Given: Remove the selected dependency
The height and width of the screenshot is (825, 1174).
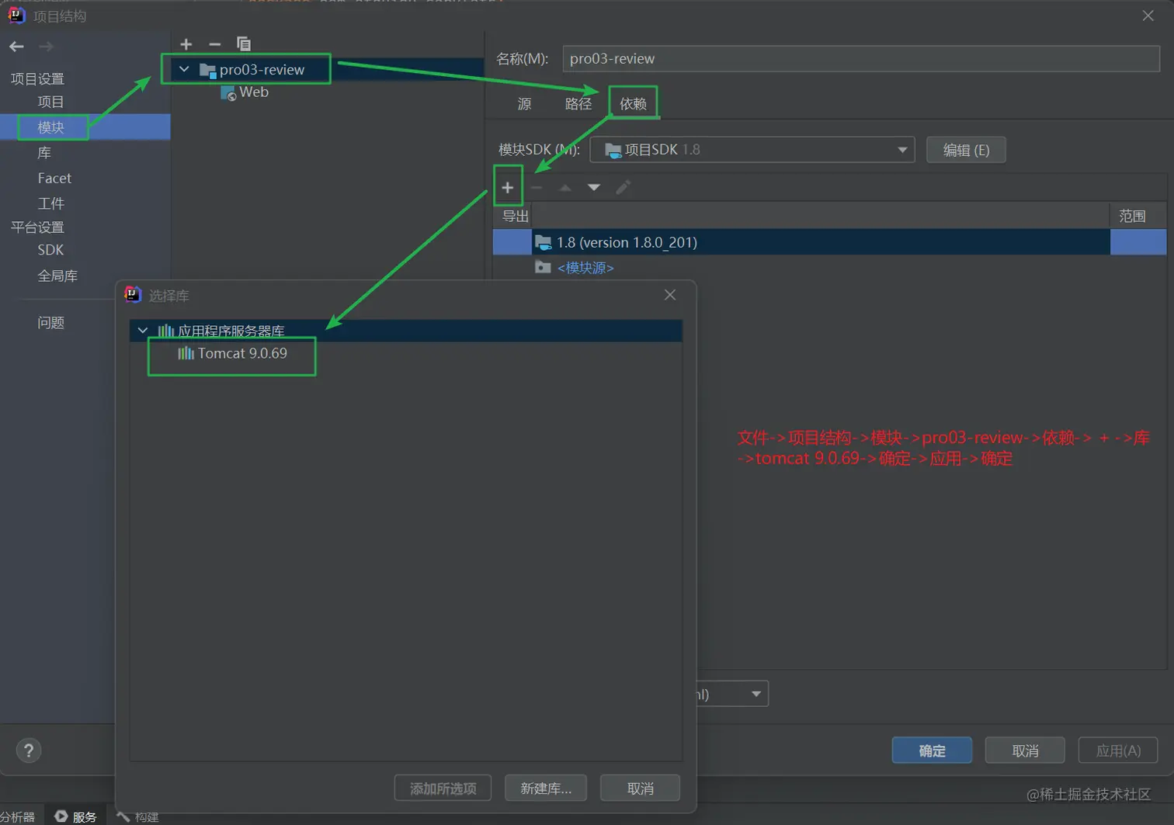Looking at the screenshot, I should tap(537, 188).
